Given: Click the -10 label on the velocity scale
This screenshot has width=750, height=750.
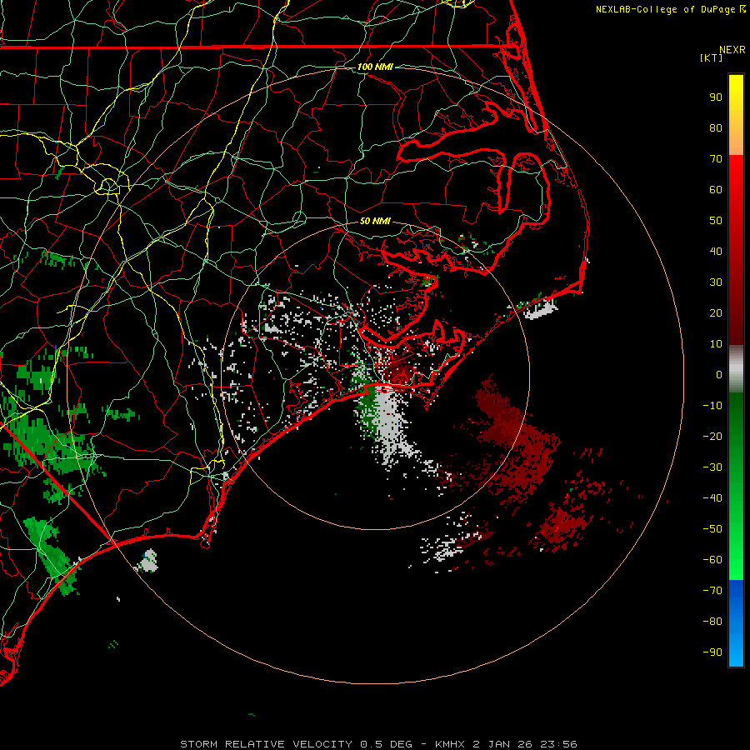Looking at the screenshot, I should [x=712, y=406].
